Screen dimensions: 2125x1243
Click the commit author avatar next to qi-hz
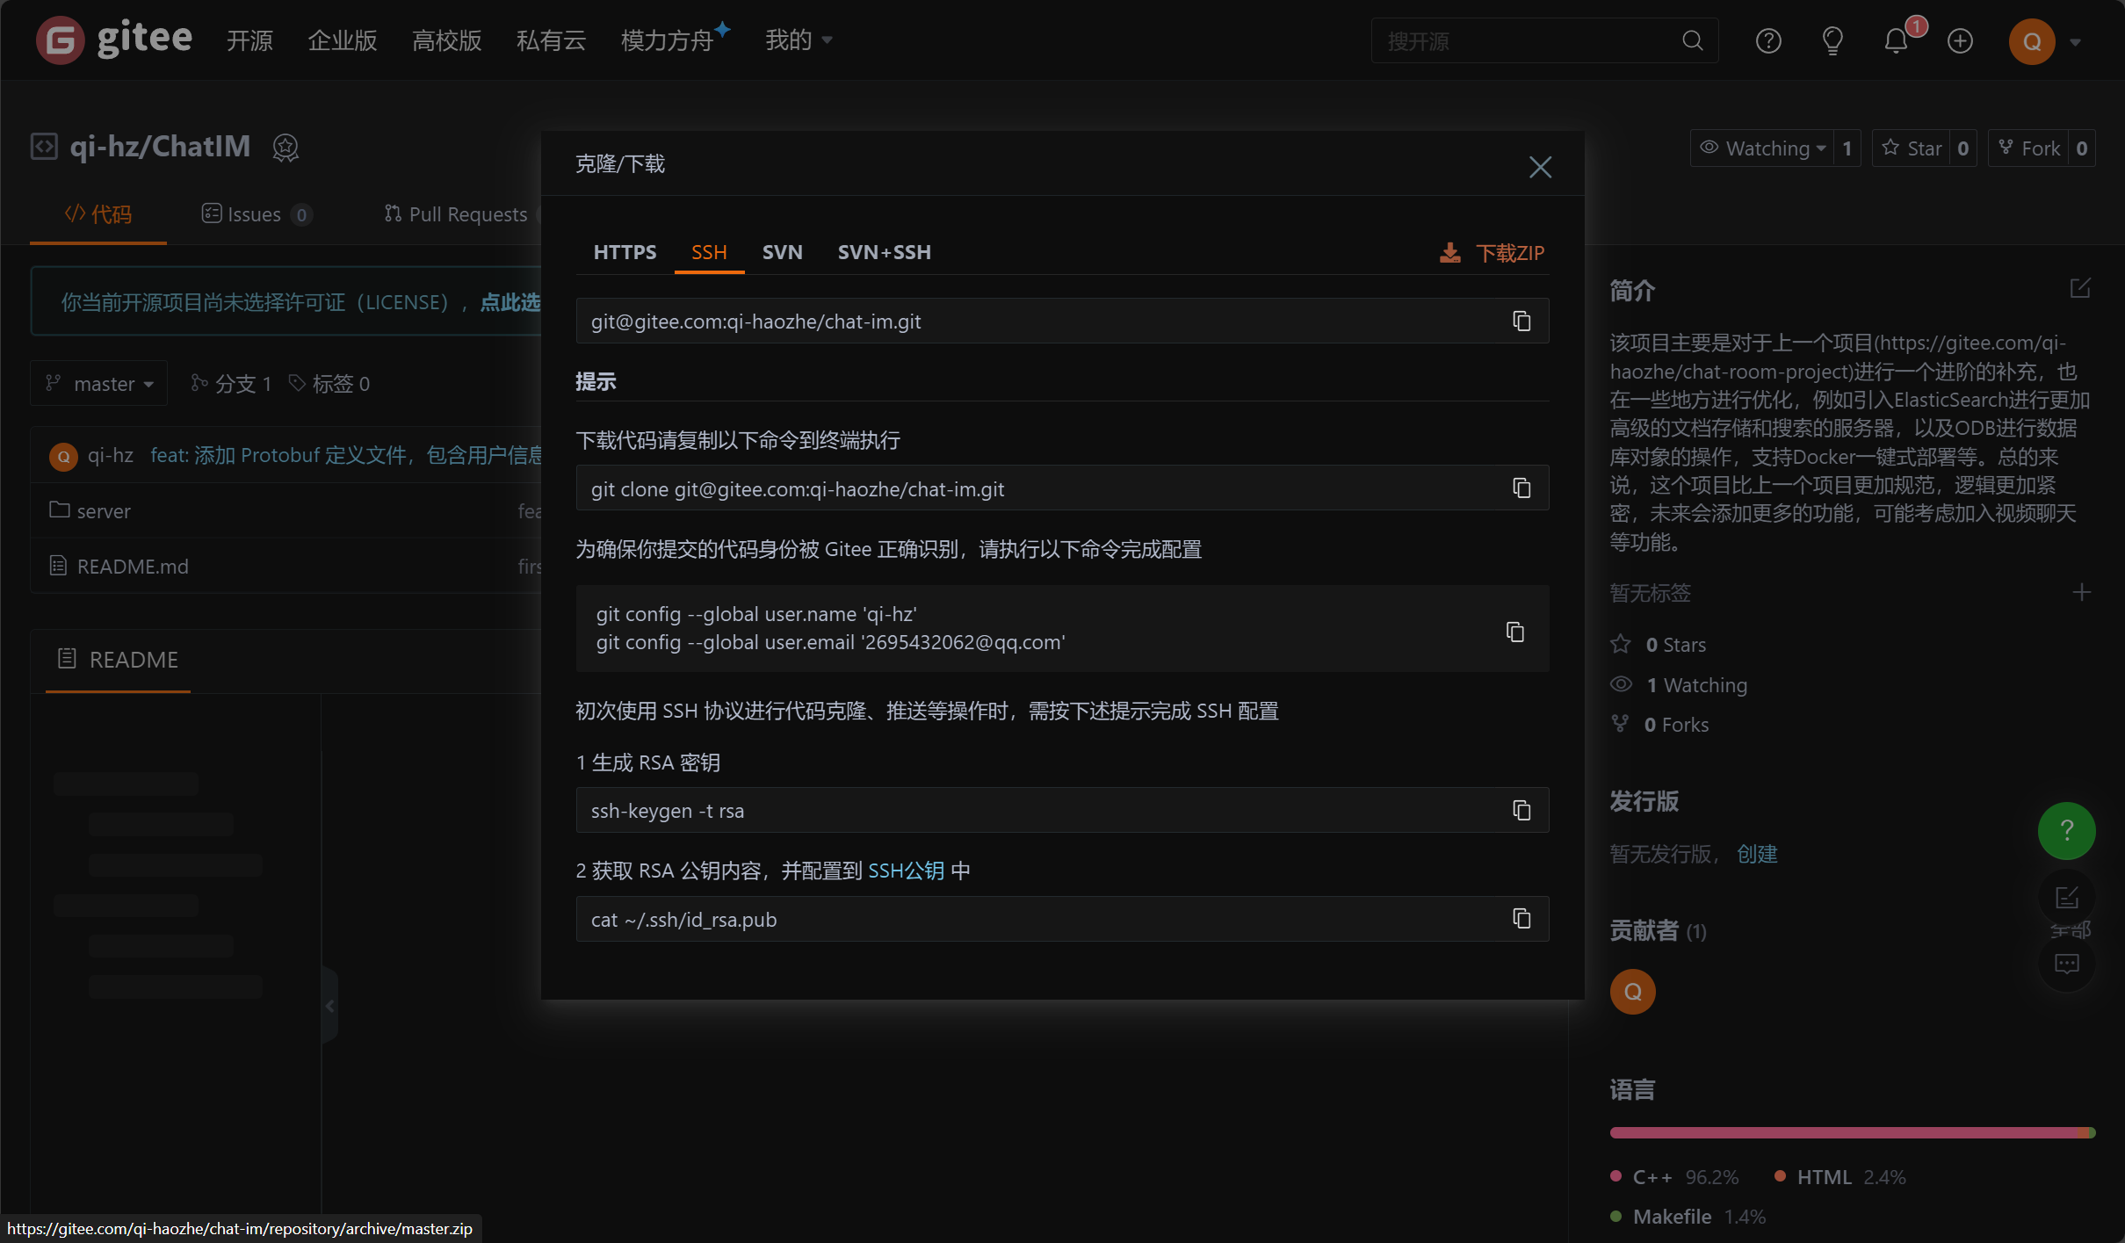tap(63, 456)
